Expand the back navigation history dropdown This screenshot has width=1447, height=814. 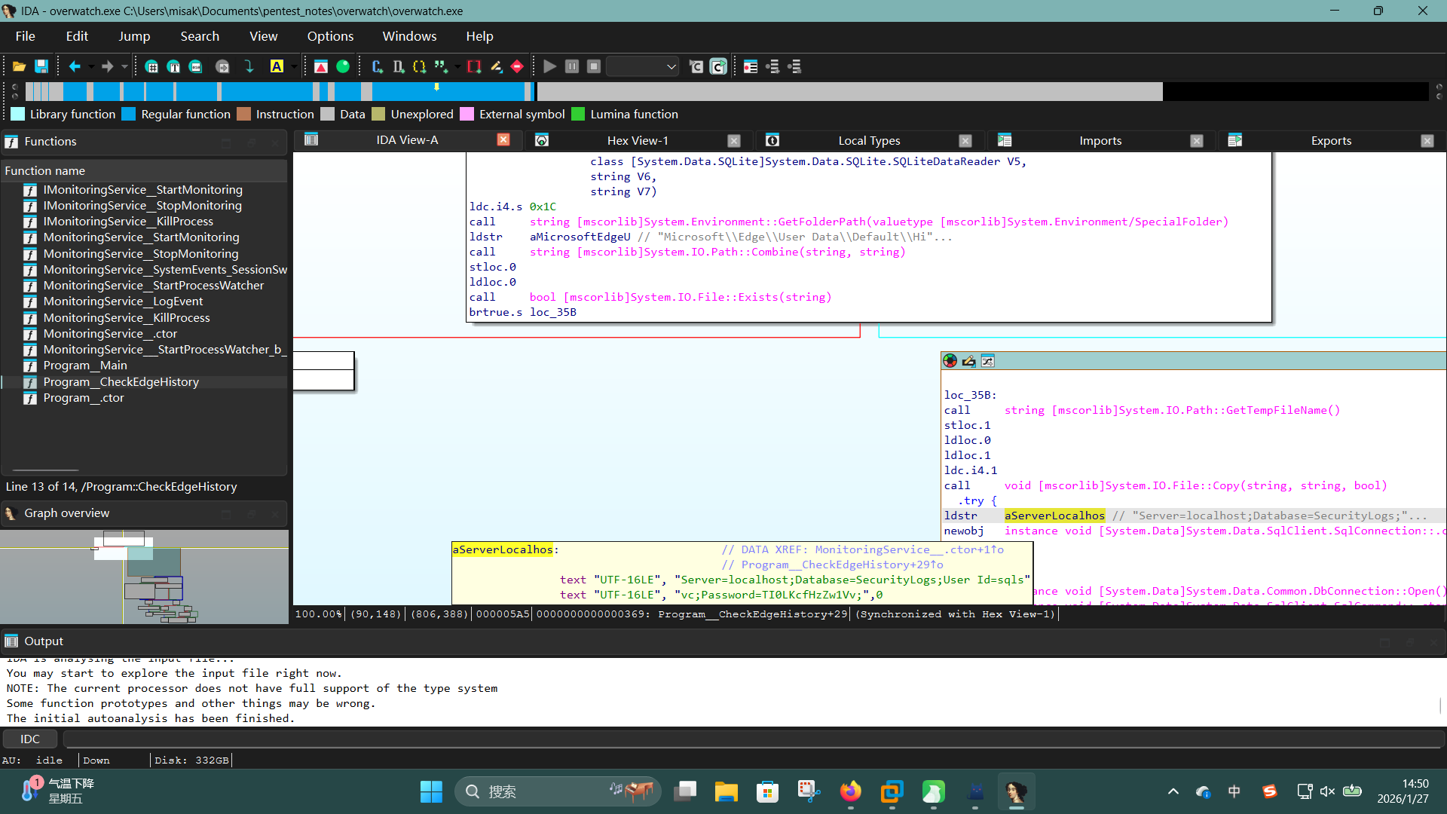coord(91,66)
